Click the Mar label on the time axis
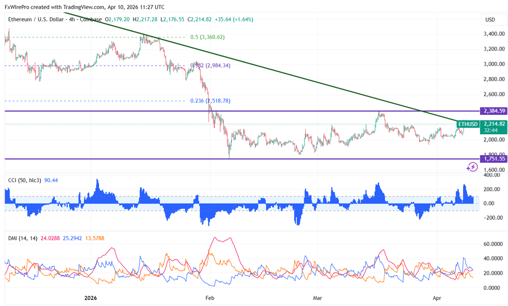The height and width of the screenshot is (306, 508). click(x=317, y=298)
